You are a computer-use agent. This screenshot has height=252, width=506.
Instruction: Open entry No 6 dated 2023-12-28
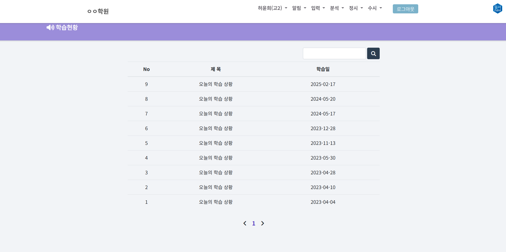point(215,128)
